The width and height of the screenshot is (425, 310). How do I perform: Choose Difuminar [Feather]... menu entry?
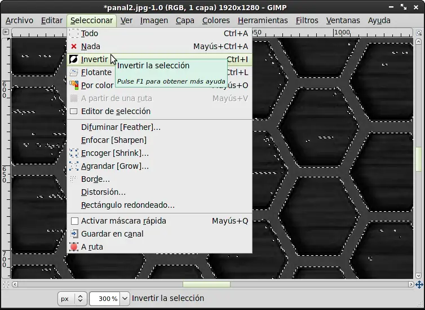(160, 127)
